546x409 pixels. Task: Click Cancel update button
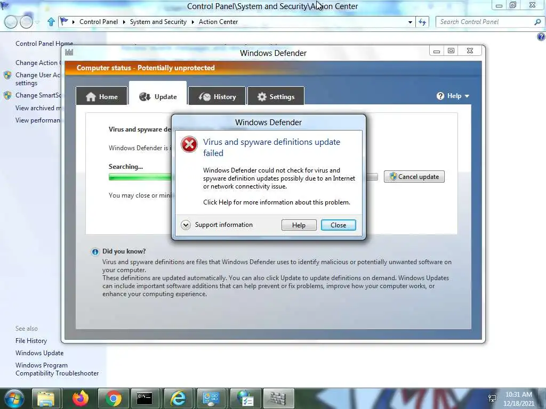point(414,177)
